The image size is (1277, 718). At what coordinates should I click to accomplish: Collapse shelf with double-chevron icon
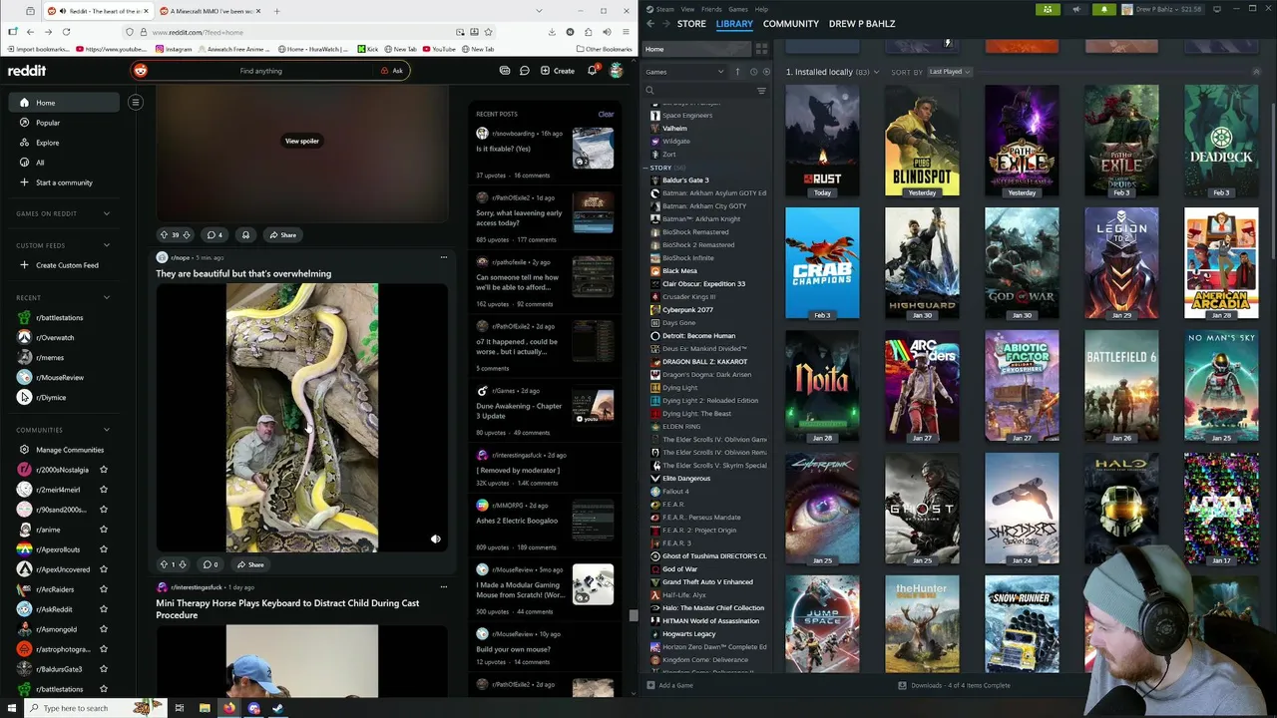(x=1256, y=72)
